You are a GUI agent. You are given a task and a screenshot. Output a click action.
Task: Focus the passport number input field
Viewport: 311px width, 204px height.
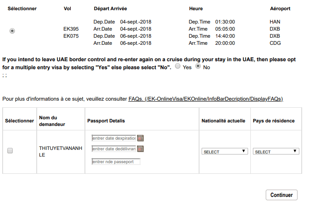tap(115, 161)
